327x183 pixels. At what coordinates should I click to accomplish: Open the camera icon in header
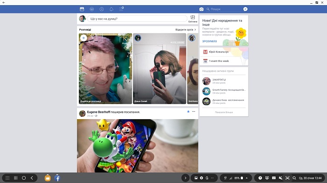(201, 9)
